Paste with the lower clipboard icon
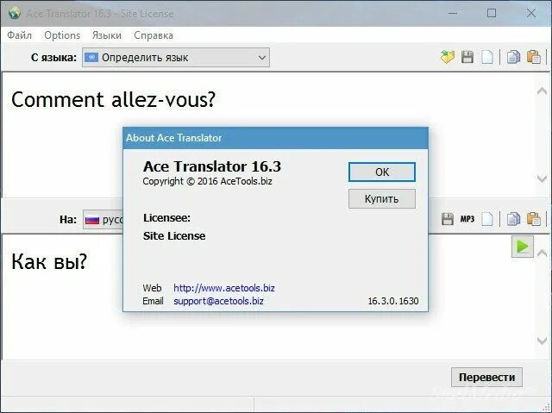 click(x=534, y=219)
